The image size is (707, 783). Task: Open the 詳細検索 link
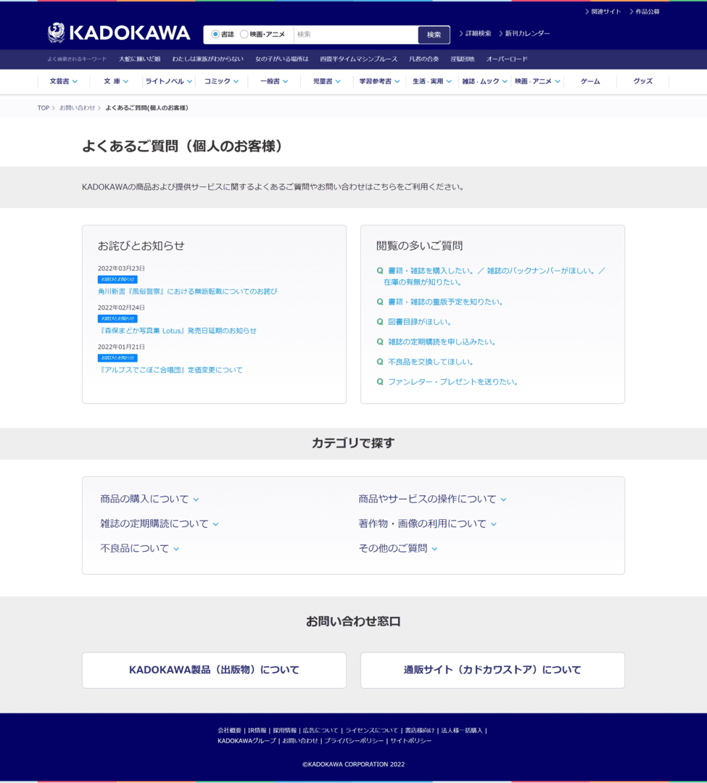click(x=475, y=33)
